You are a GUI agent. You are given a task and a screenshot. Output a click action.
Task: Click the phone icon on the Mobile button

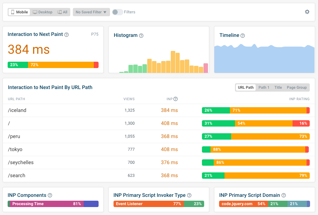click(x=13, y=12)
